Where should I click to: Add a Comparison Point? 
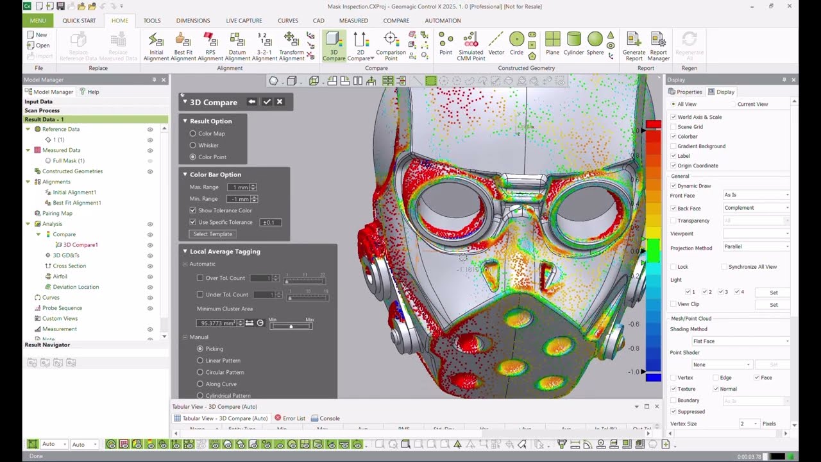(x=391, y=46)
